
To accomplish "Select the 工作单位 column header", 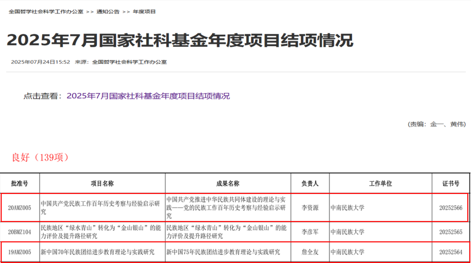I will click(380, 183).
